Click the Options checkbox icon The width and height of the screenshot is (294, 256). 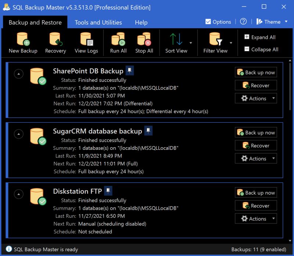click(x=208, y=22)
